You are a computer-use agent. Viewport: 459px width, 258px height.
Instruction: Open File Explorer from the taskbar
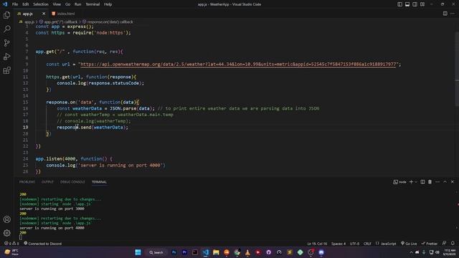(216, 252)
